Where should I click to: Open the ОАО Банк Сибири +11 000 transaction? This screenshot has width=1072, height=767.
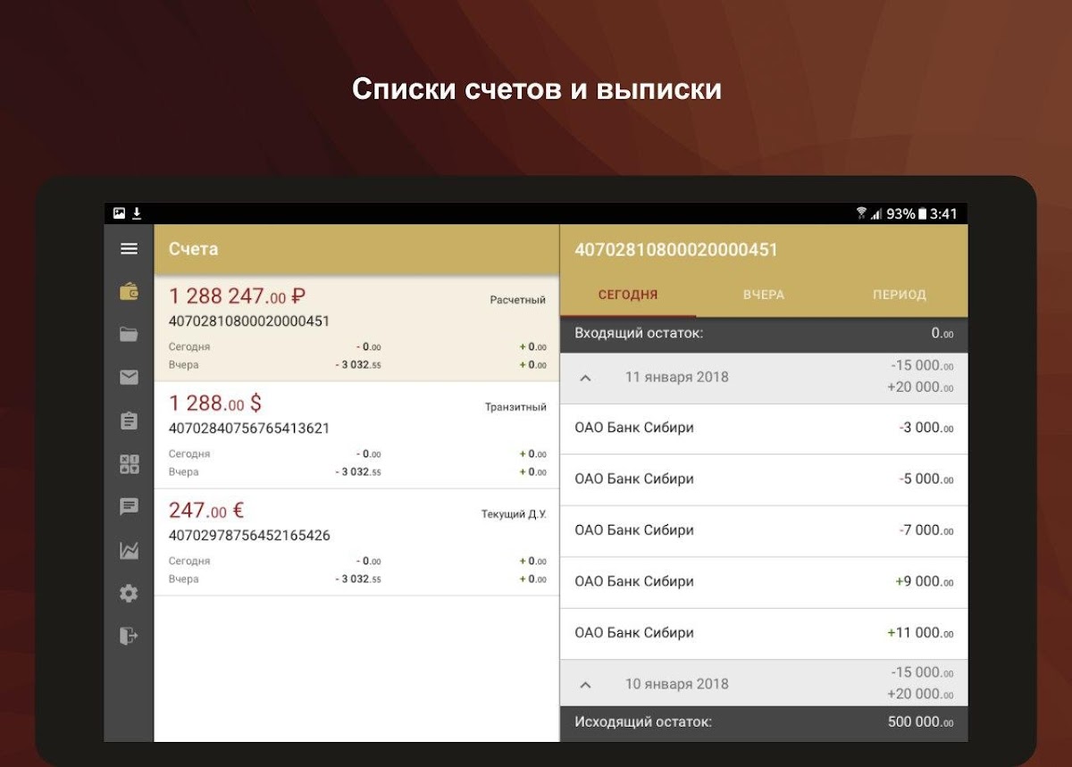tap(763, 633)
